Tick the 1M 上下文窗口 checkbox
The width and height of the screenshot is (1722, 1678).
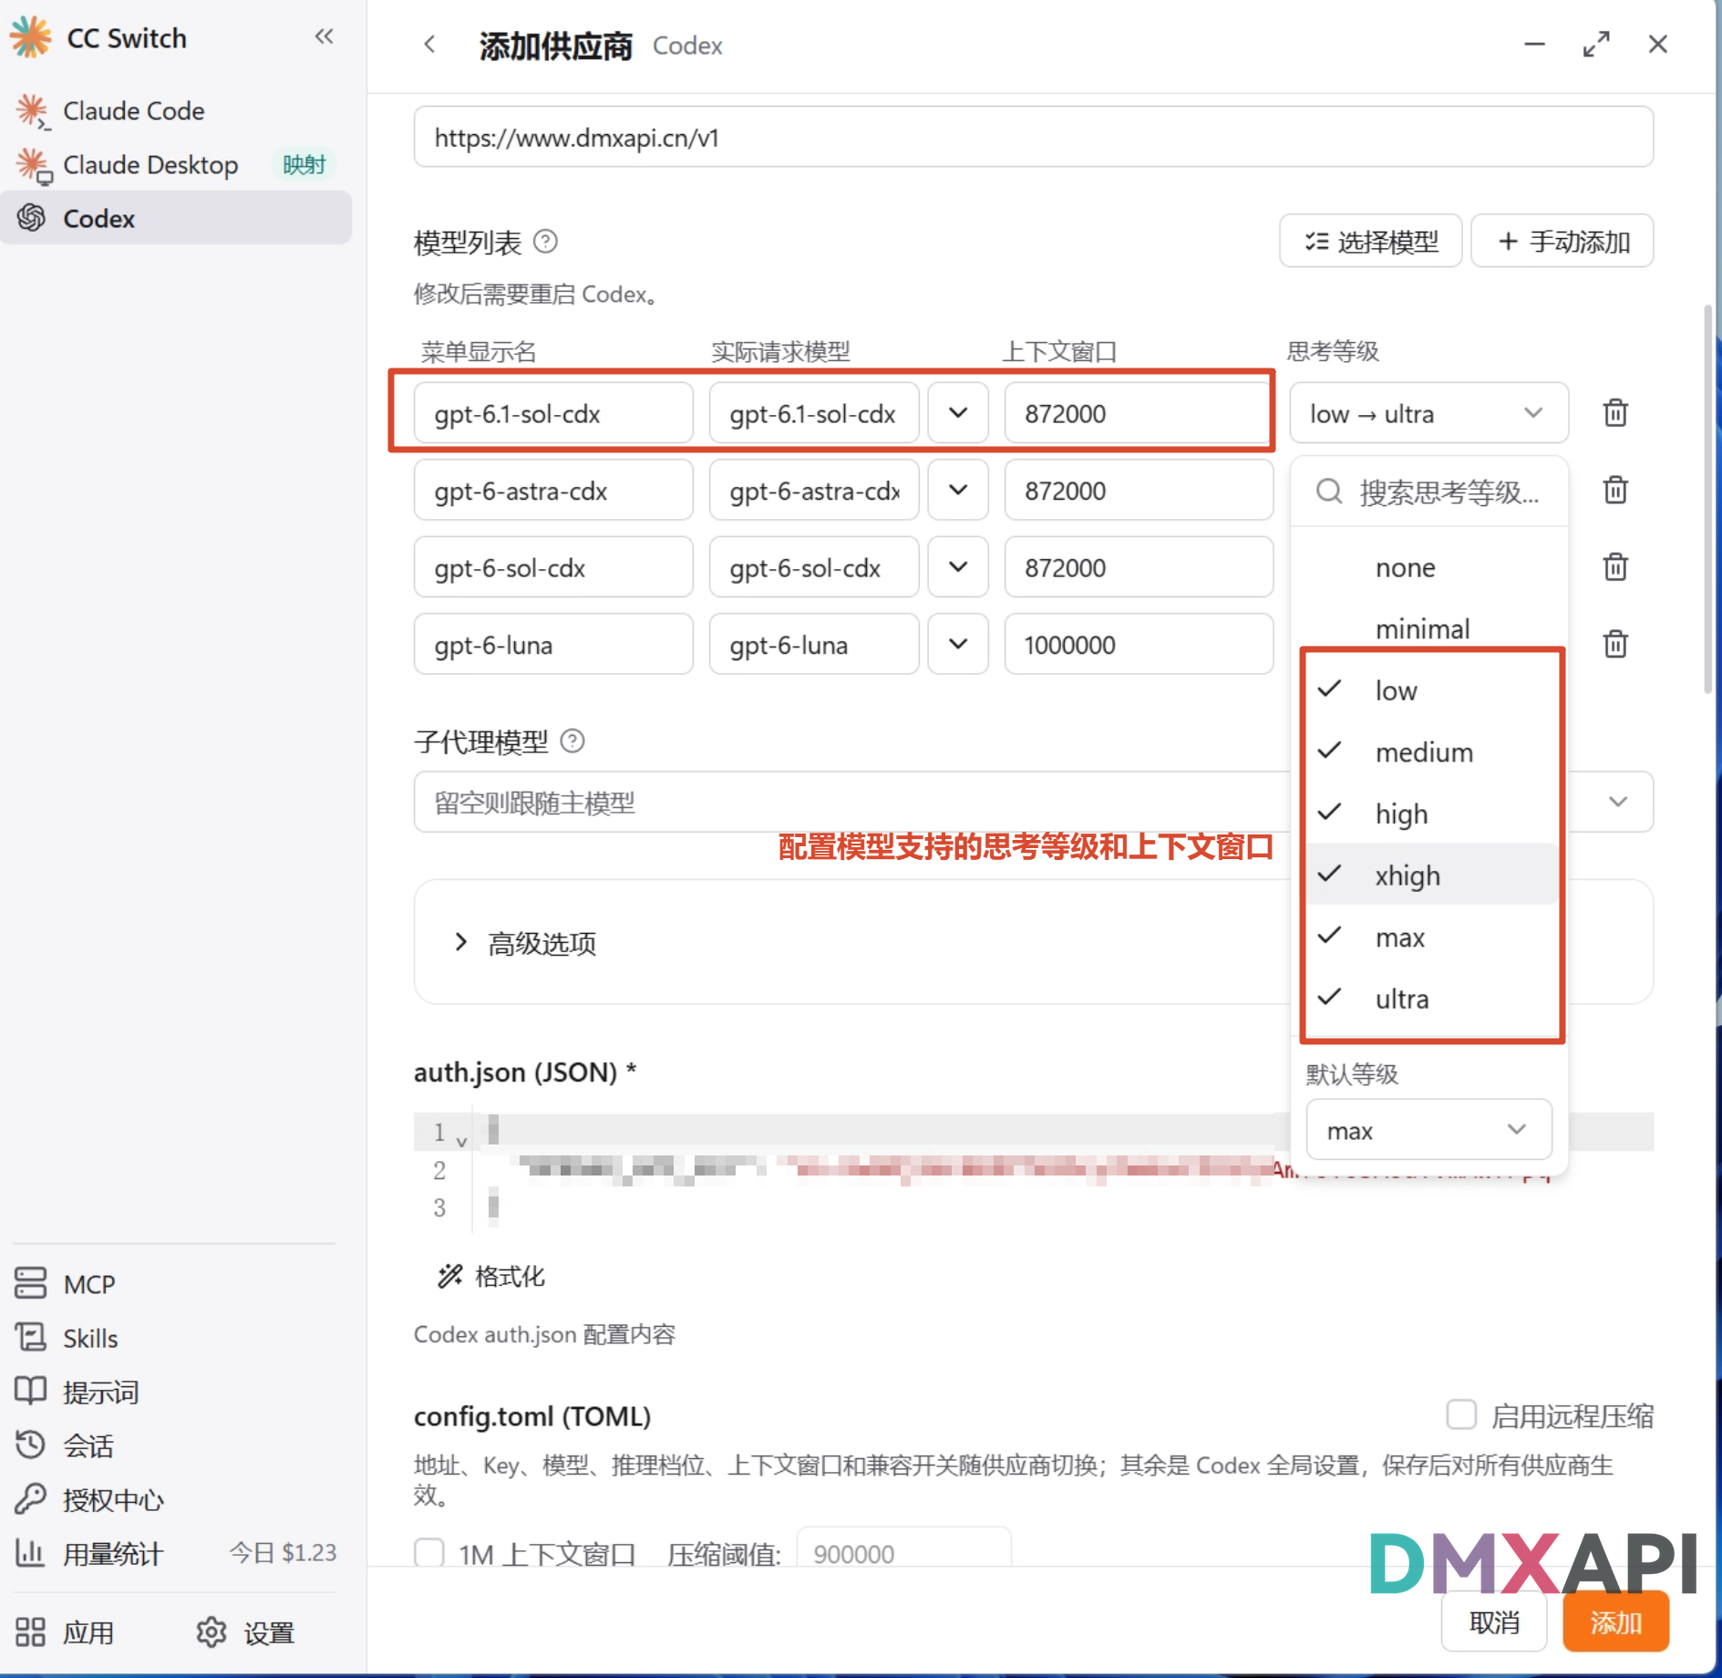pyautogui.click(x=429, y=1552)
